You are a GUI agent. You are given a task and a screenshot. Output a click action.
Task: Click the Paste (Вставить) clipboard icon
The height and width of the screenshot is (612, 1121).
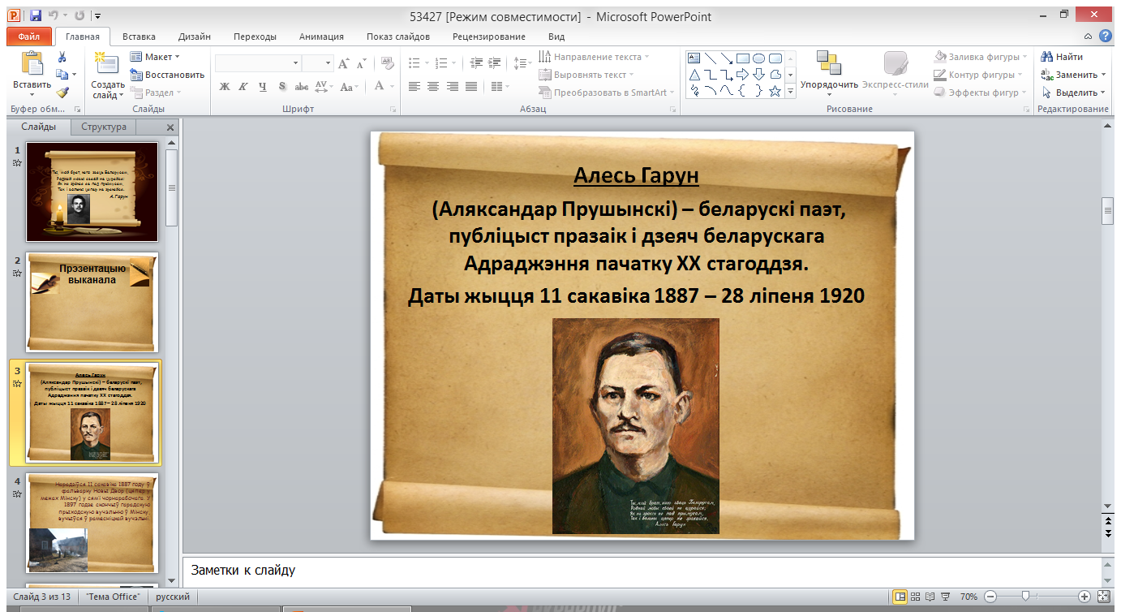click(x=32, y=63)
